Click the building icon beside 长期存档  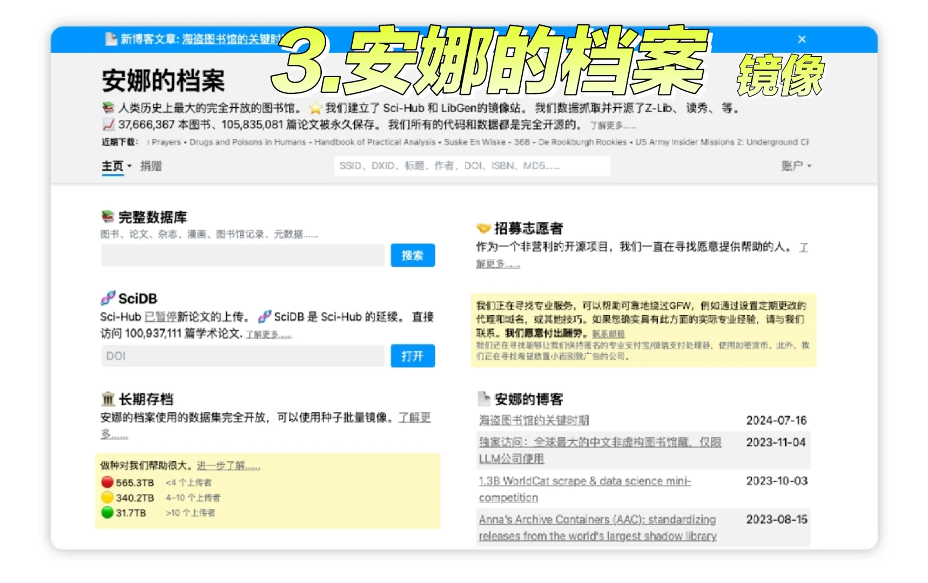pos(107,399)
